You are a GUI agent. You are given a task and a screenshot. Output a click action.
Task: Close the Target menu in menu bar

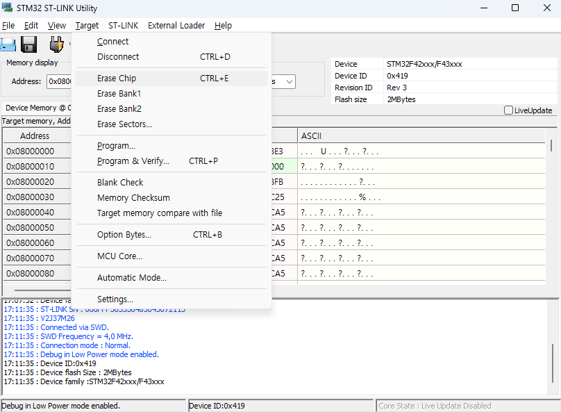click(87, 26)
